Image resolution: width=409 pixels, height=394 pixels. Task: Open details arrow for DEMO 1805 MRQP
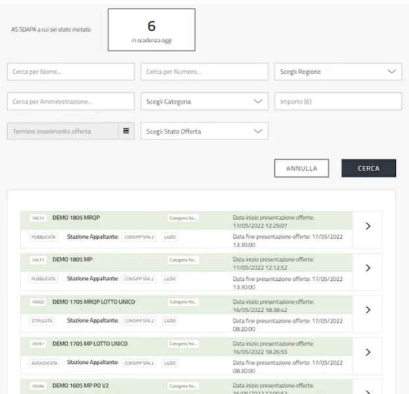[x=368, y=226]
